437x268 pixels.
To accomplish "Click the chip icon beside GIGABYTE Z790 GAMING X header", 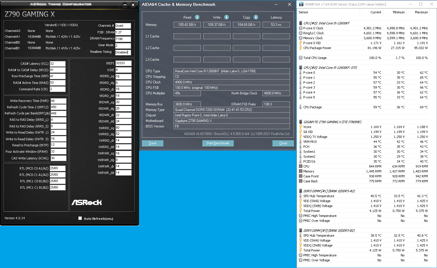I will pyautogui.click(x=301, y=122).
